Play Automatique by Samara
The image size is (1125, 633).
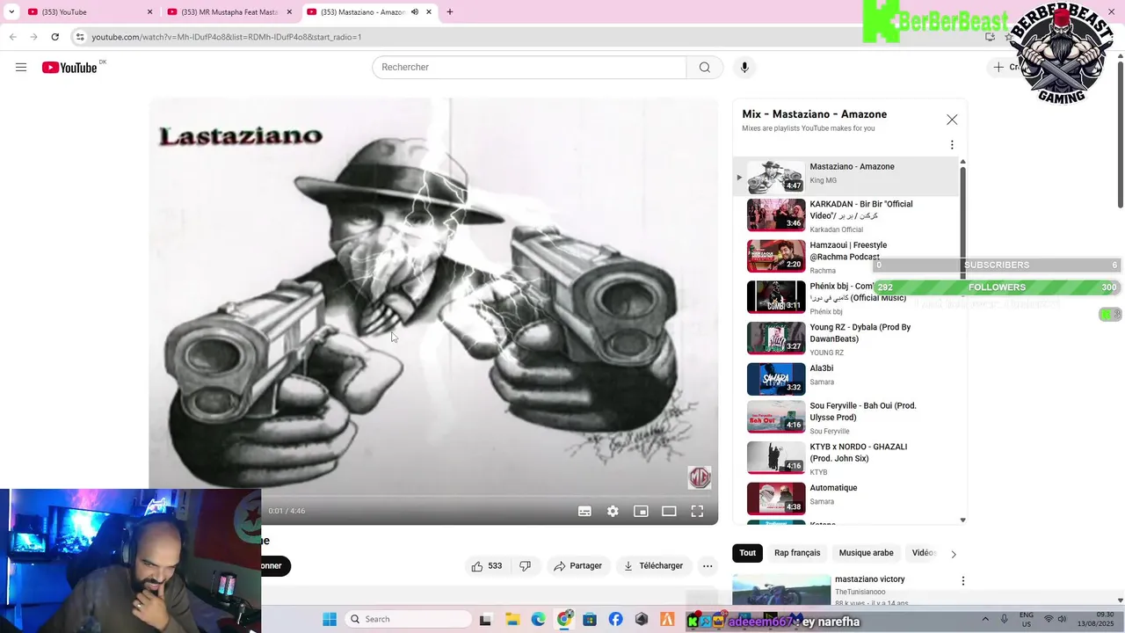click(x=846, y=498)
